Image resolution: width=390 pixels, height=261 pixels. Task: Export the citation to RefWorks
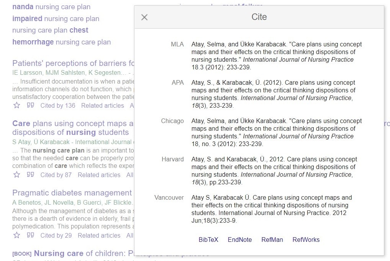[x=306, y=240]
